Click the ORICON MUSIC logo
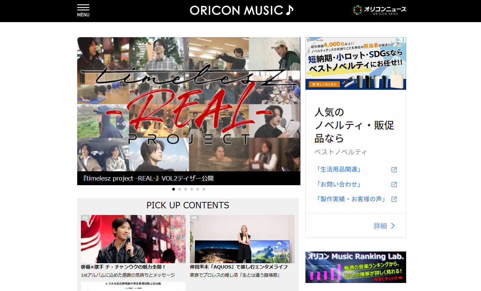 click(x=241, y=10)
